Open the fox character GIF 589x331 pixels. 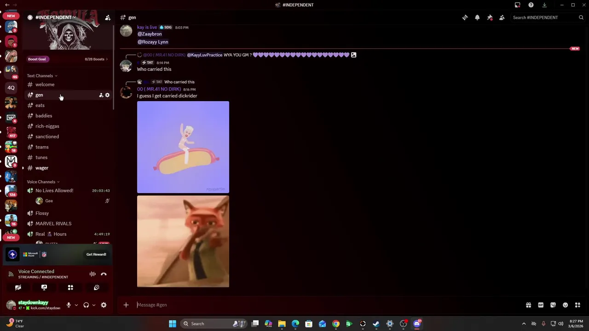tap(183, 241)
